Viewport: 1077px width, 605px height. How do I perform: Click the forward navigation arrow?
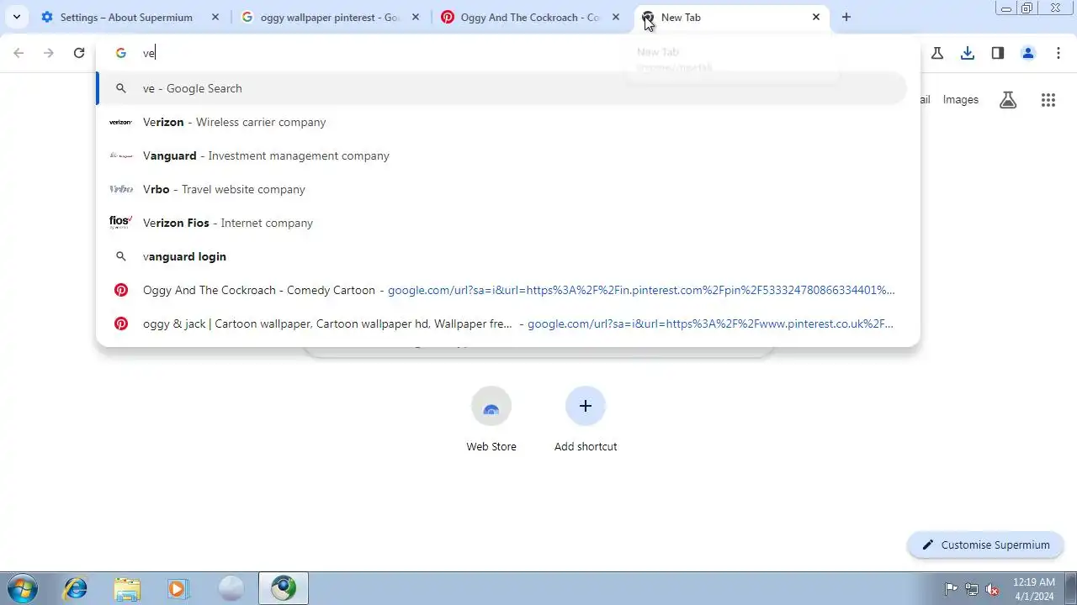pos(49,53)
